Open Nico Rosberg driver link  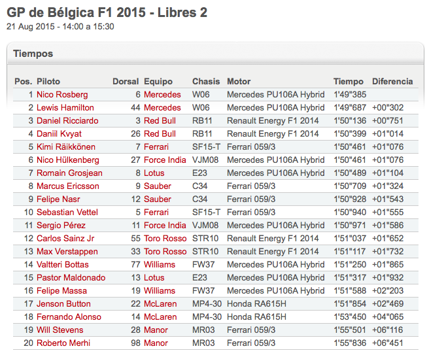click(62, 95)
